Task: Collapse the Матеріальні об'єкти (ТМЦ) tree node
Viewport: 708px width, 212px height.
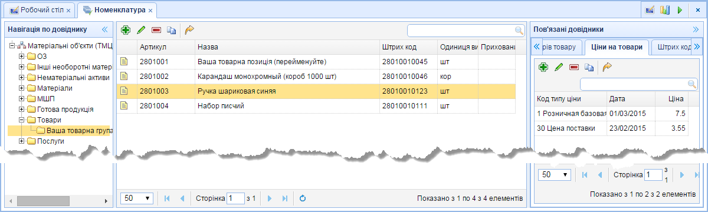Action: point(12,46)
